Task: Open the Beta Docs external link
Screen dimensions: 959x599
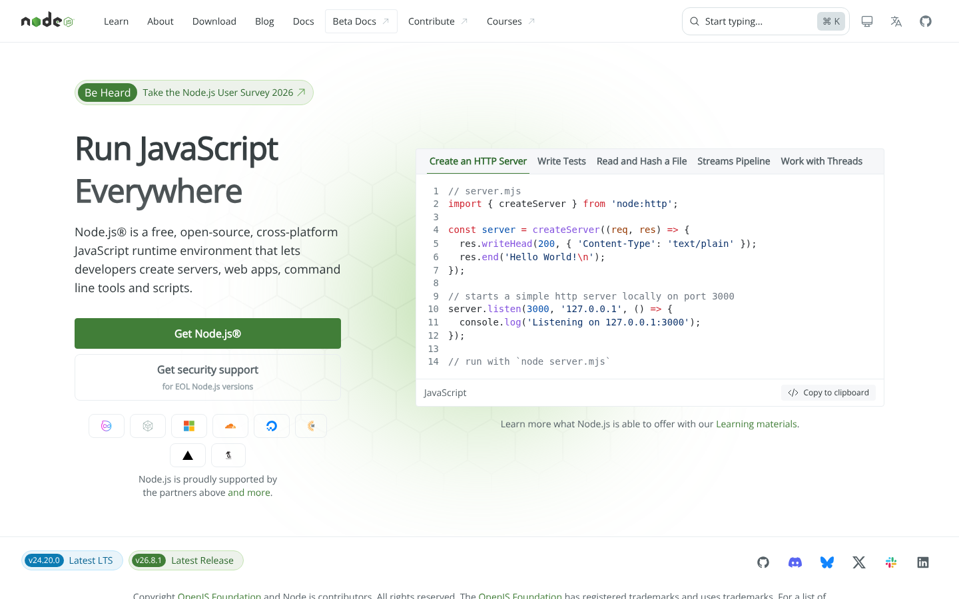Action: pyautogui.click(x=361, y=21)
